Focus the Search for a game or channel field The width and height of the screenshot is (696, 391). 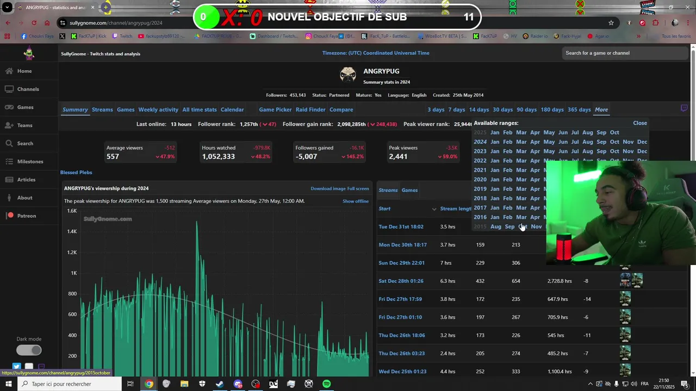coord(625,53)
